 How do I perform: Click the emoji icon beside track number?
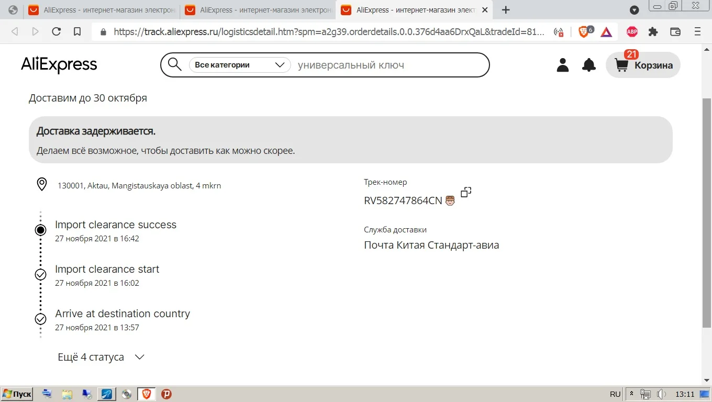pos(450,200)
